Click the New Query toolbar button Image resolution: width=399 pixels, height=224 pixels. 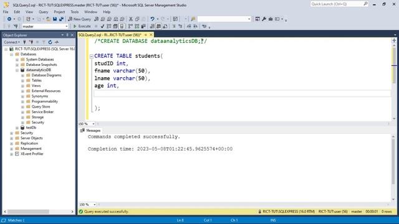[x=79, y=19]
